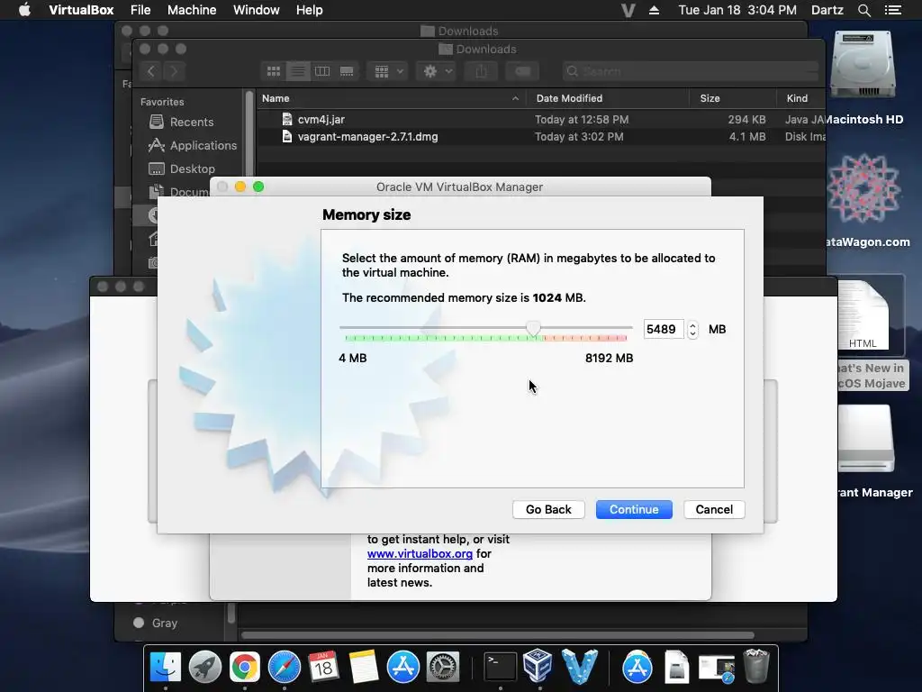Click the memory size stepper arrows

692,330
